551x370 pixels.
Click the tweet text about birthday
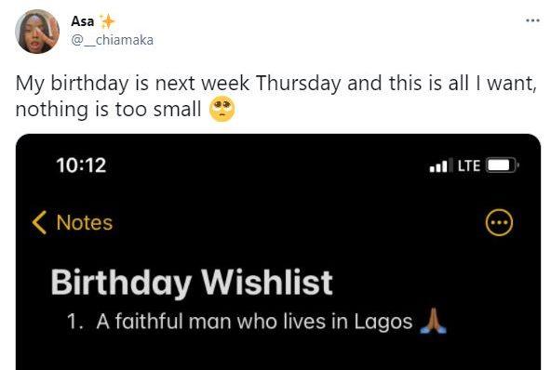(276, 96)
